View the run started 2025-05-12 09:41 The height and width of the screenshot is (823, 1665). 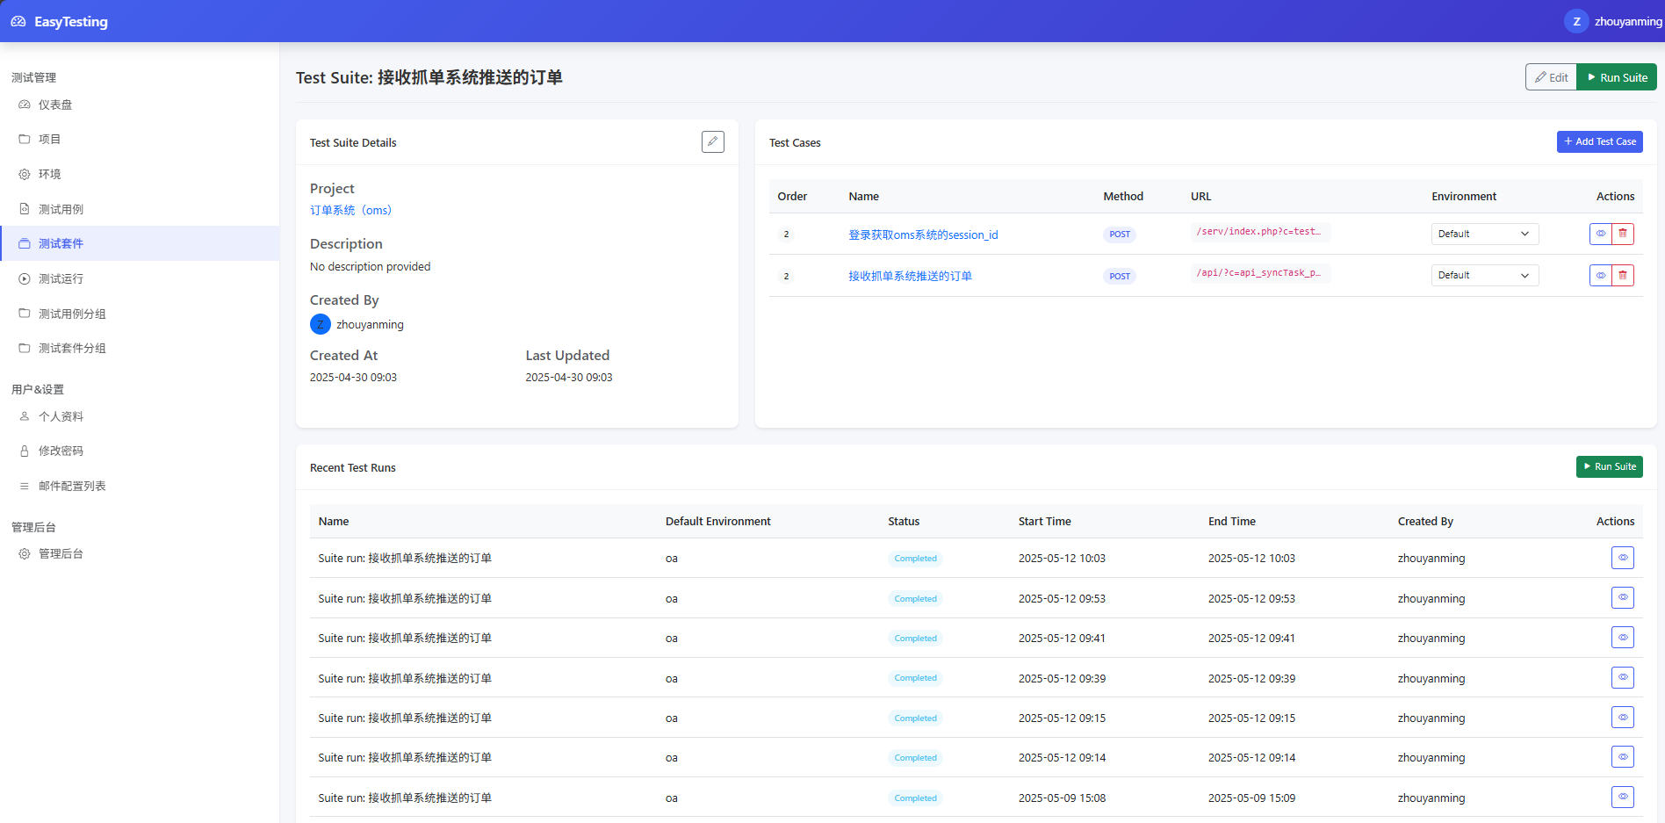coord(1623,638)
